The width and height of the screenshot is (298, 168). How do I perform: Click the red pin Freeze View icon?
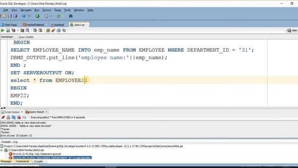(3, 117)
